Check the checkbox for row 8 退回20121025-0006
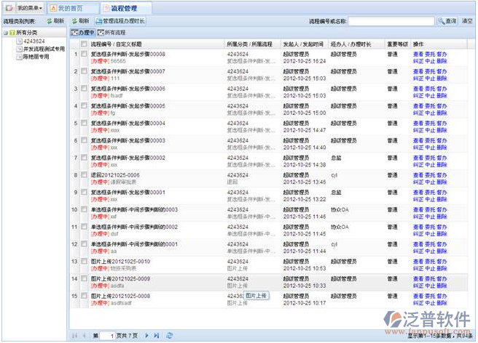The width and height of the screenshot is (478, 343). pos(84,175)
